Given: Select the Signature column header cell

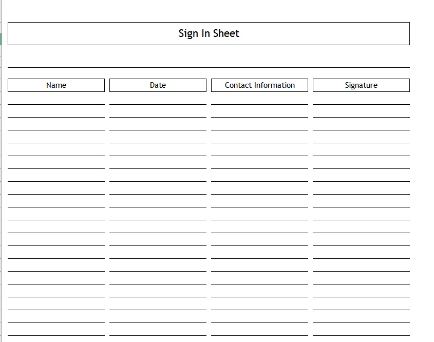Looking at the screenshot, I should click(361, 85).
